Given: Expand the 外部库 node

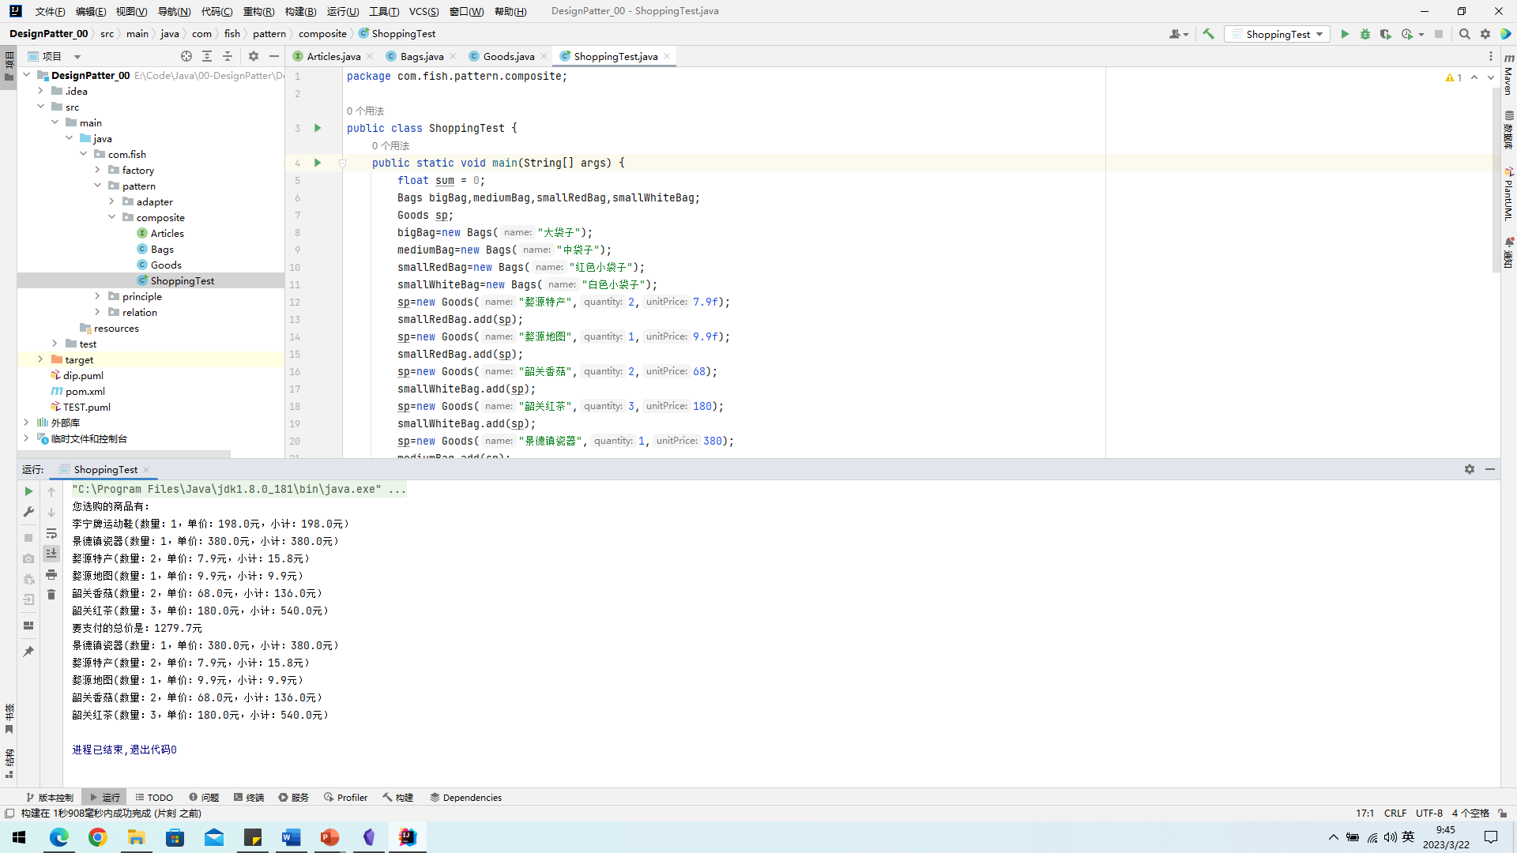Looking at the screenshot, I should click(27, 423).
